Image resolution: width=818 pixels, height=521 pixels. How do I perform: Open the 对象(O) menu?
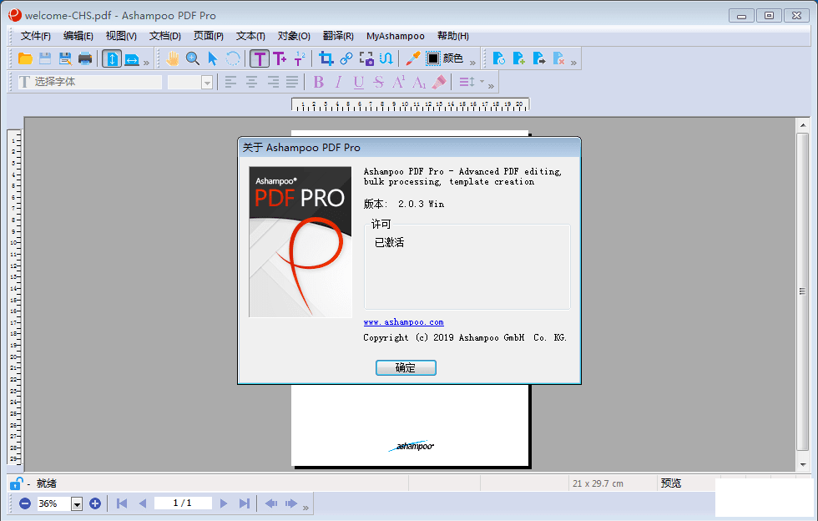click(x=294, y=36)
